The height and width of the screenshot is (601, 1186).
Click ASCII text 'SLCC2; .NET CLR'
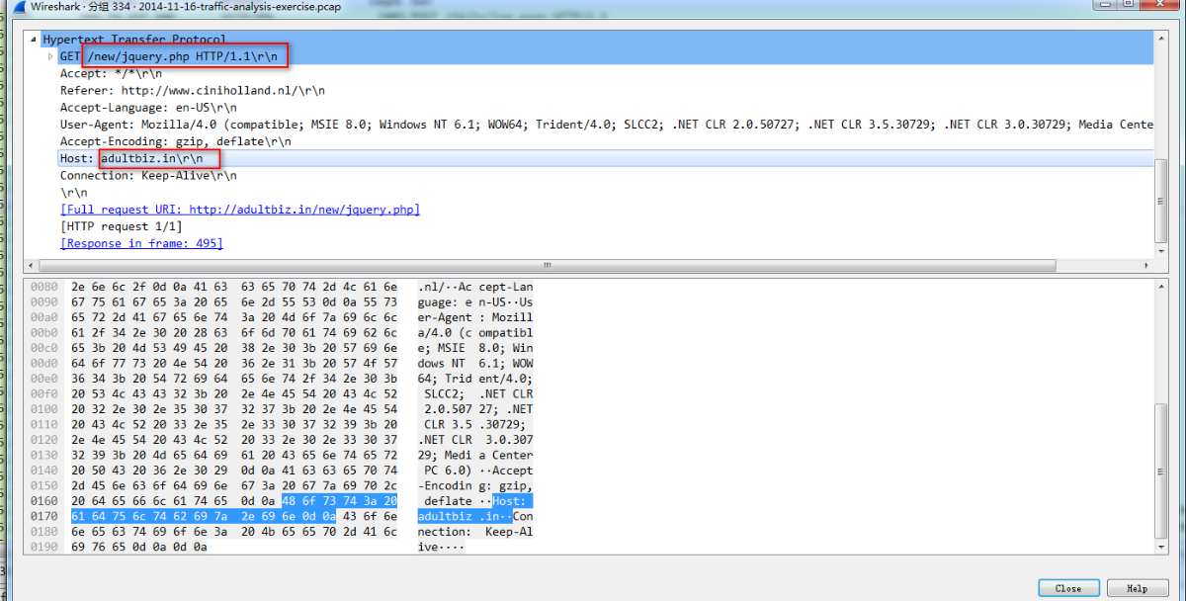478,393
